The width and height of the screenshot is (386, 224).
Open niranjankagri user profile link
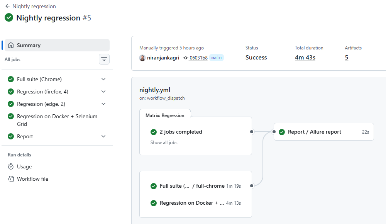click(163, 58)
